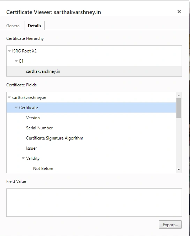Select sarthakvarshney.in row in Certificate Fields
This screenshot has height=236, width=190.
[x=91, y=98]
